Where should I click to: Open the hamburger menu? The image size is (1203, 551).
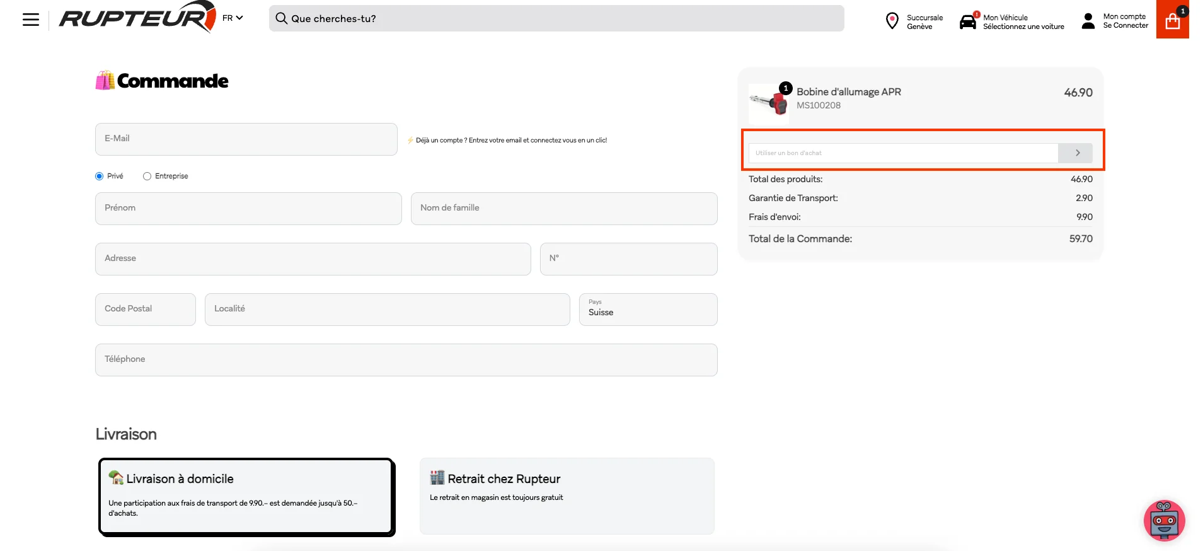pyautogui.click(x=31, y=20)
